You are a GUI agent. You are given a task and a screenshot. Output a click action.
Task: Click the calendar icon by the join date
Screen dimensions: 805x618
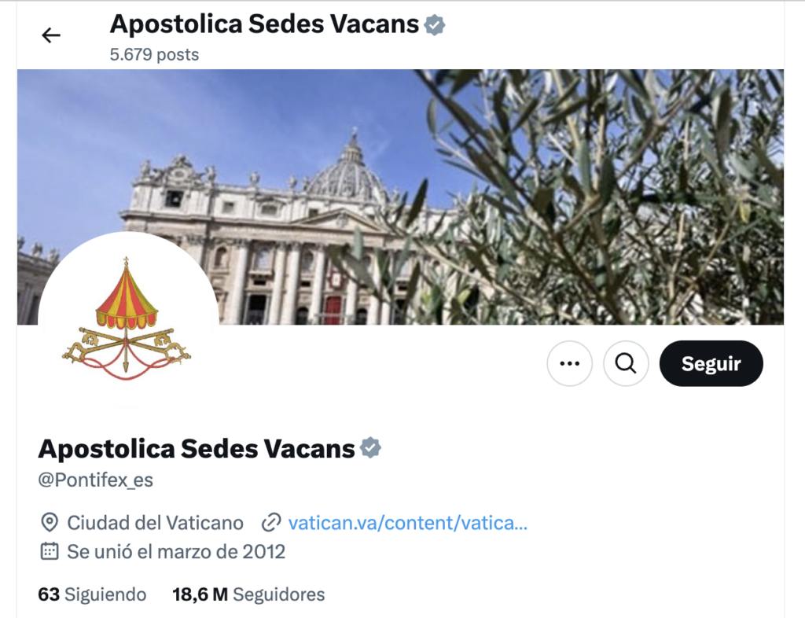(50, 551)
